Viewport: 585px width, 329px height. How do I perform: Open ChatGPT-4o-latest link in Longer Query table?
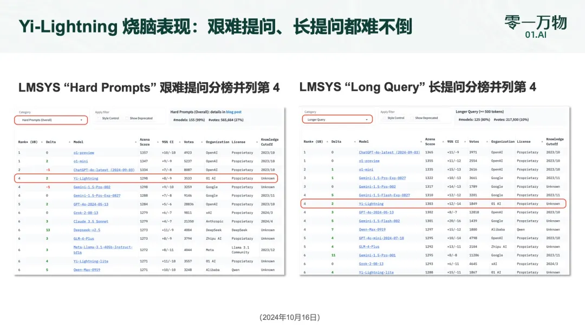(x=389, y=153)
